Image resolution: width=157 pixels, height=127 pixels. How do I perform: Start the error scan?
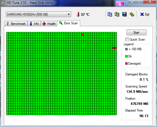(x=136, y=32)
